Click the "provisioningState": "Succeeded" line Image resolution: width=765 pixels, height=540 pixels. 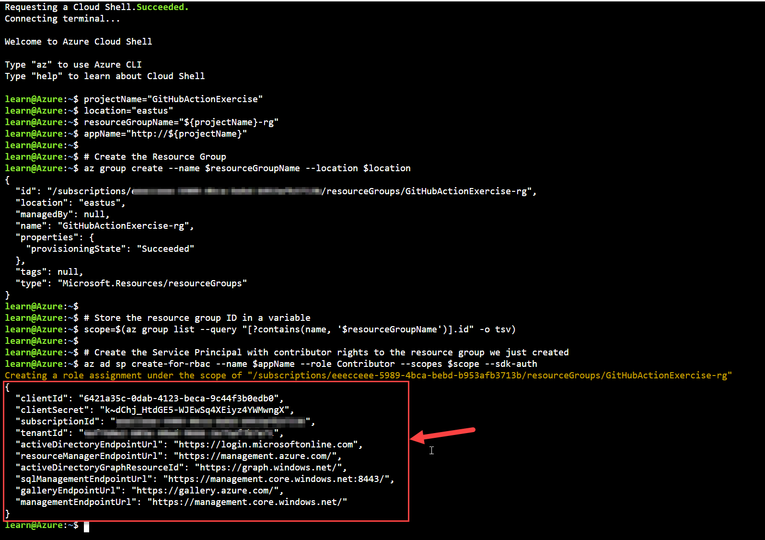pyautogui.click(x=110, y=249)
